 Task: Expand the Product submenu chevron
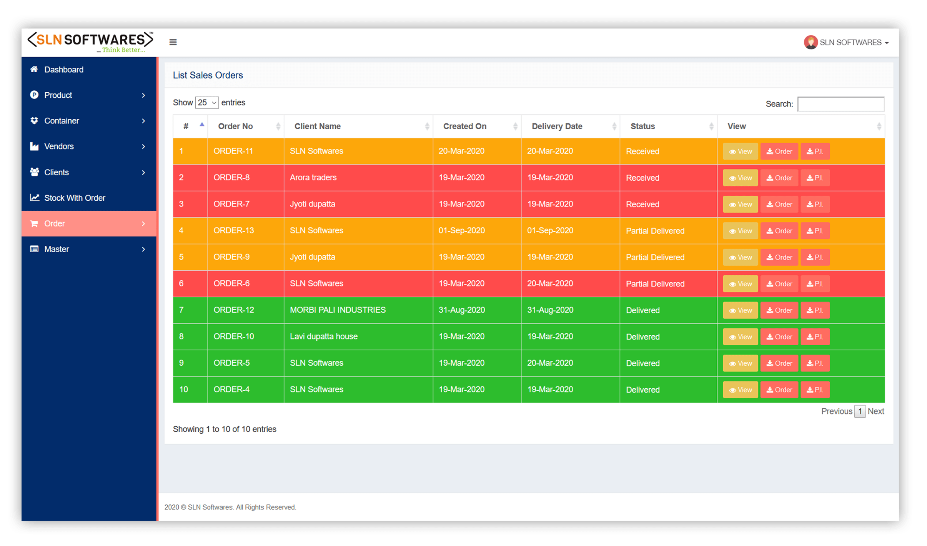pyautogui.click(x=144, y=95)
